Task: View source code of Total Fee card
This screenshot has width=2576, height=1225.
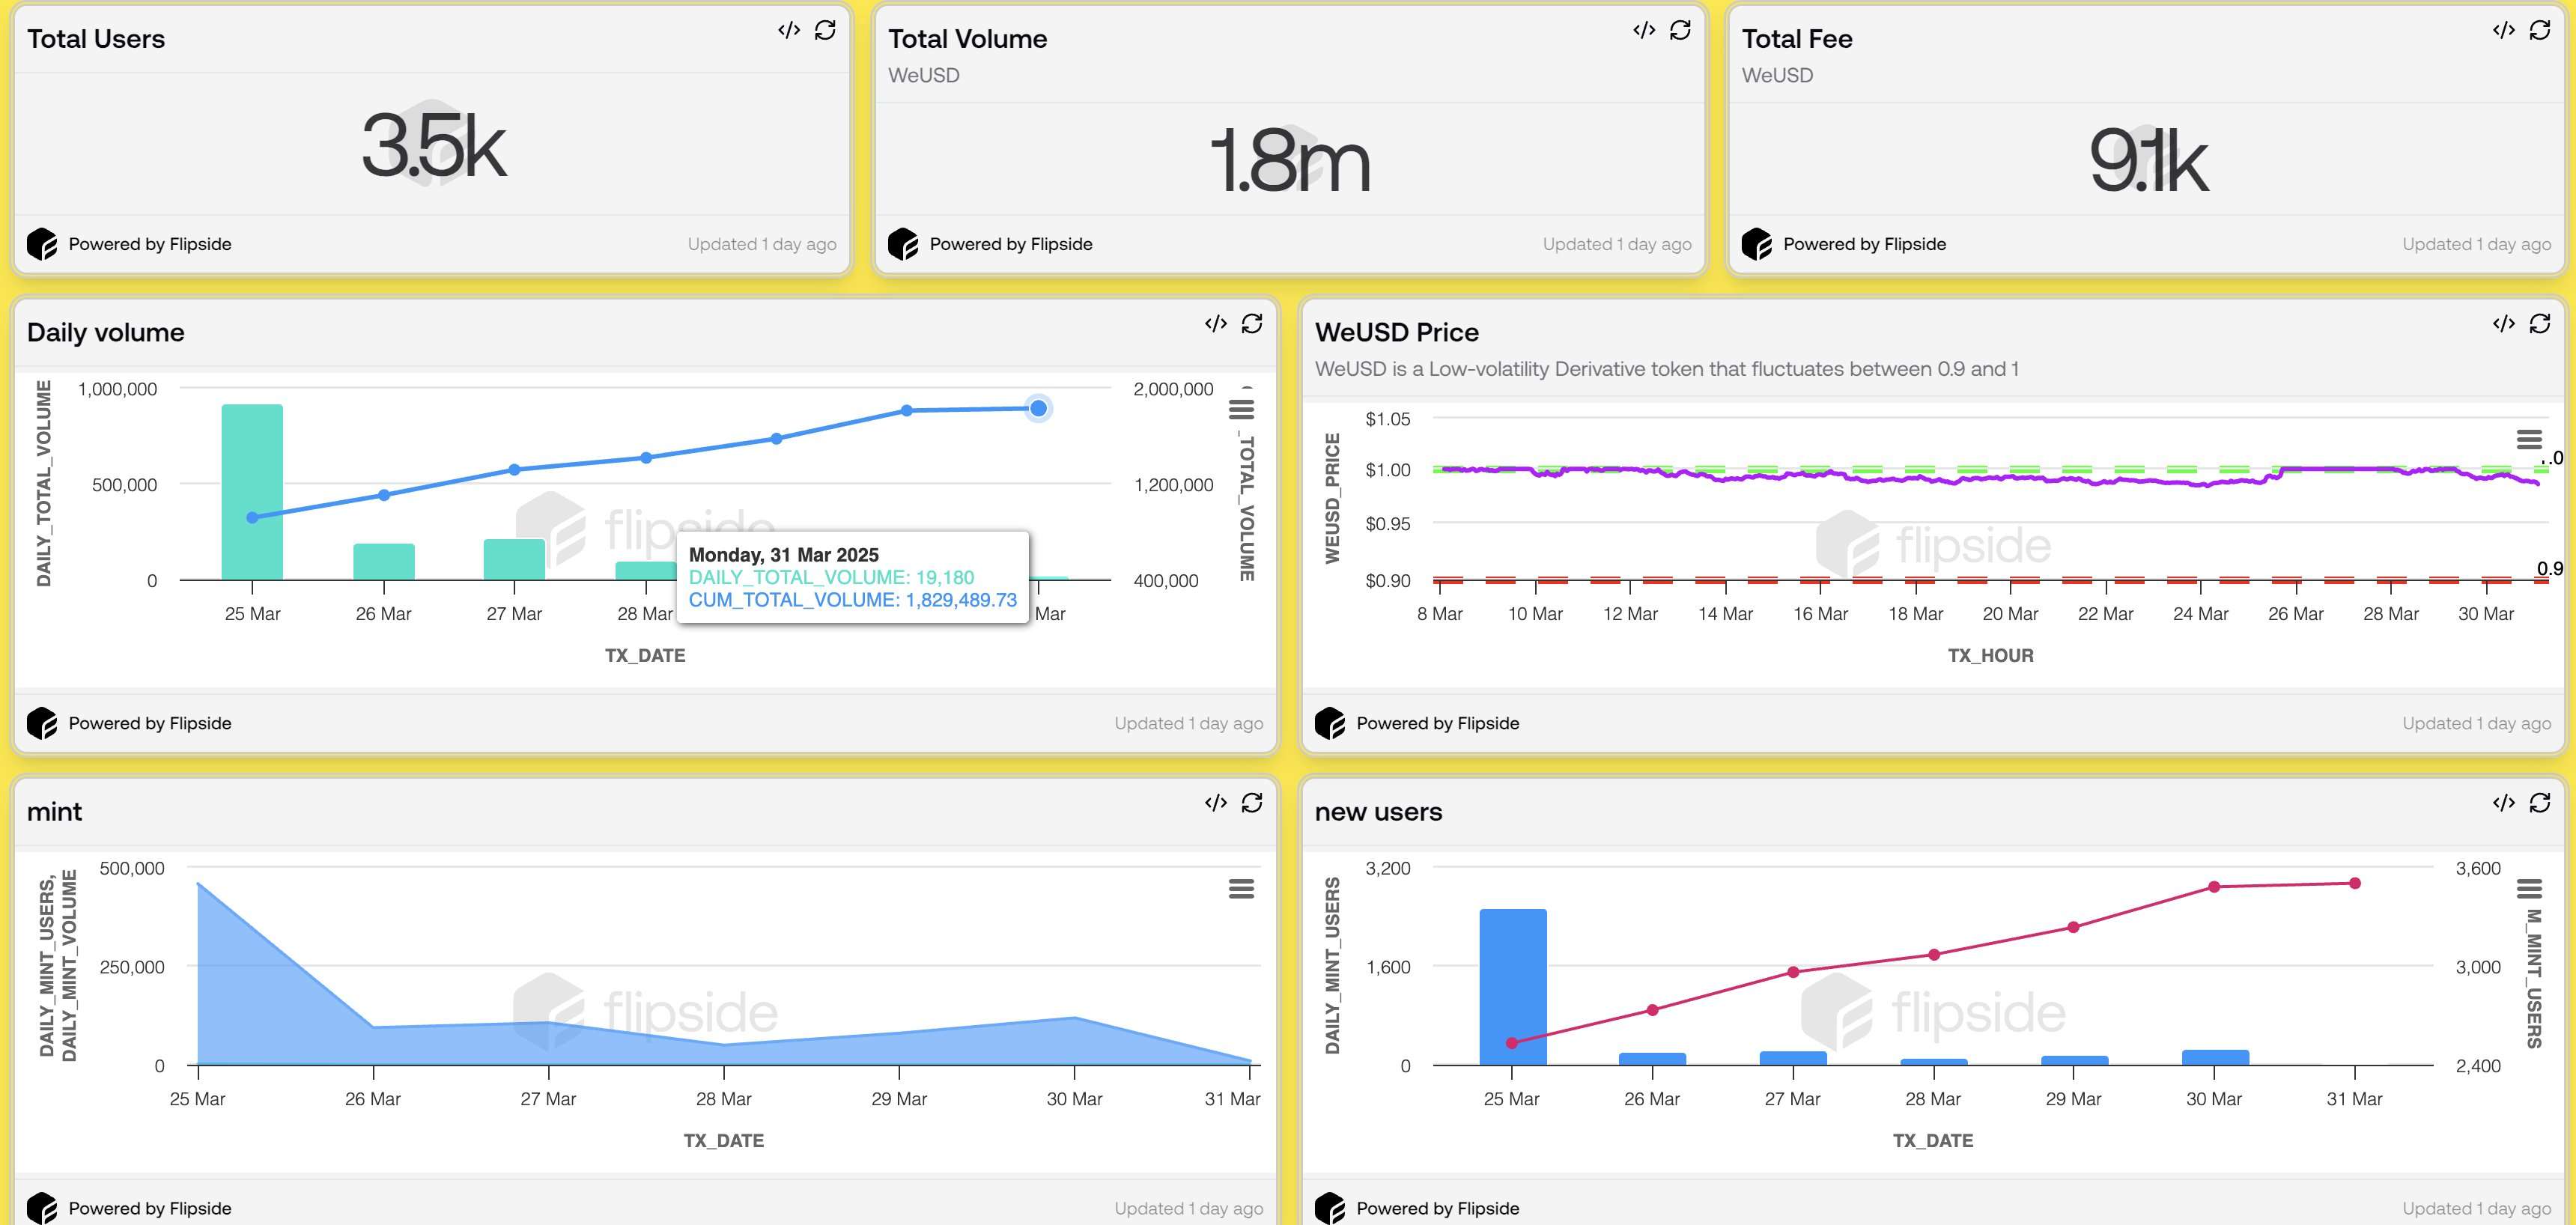Action: pos(2503,30)
